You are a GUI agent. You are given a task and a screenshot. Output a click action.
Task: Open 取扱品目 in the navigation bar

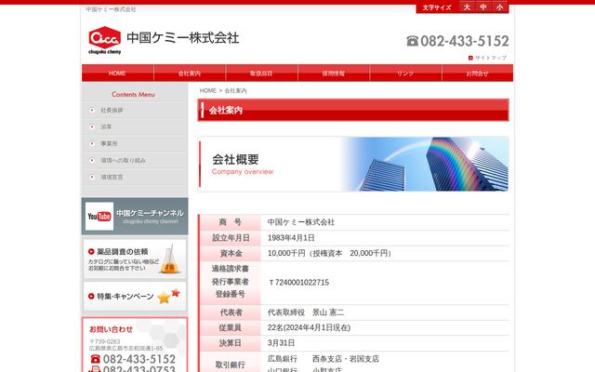[261, 73]
